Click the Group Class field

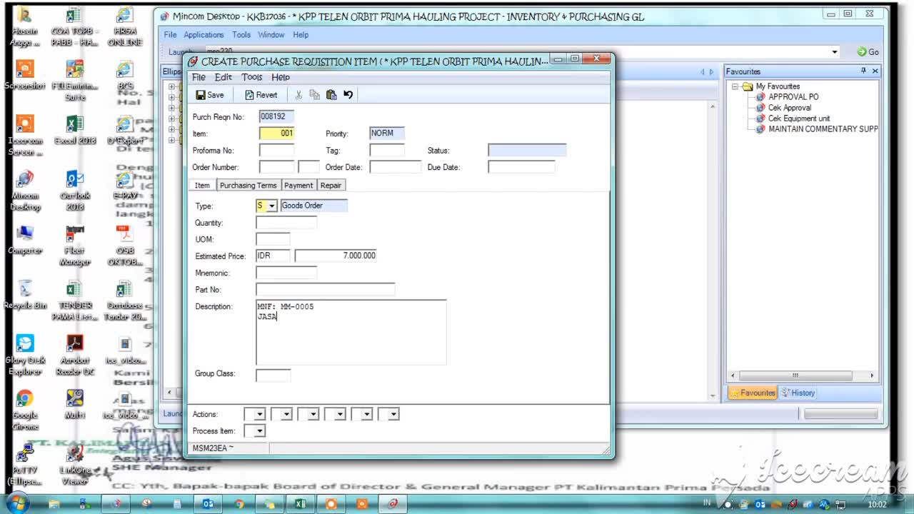pos(273,374)
